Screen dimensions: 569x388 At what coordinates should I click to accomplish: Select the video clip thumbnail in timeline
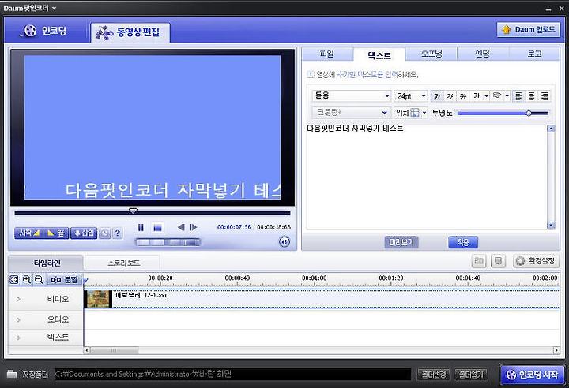(98, 299)
